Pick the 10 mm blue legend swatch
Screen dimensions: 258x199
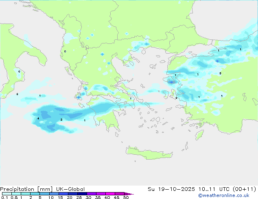(x=54, y=194)
